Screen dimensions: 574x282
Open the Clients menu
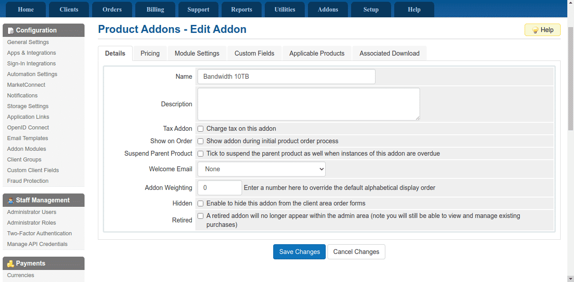pos(69,10)
